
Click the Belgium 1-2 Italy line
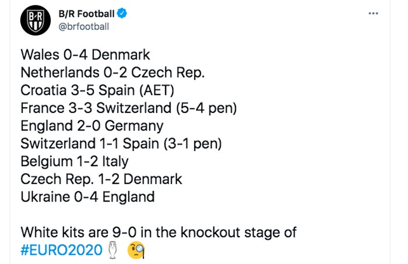(x=74, y=161)
